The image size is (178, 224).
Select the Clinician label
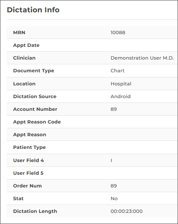(x=24, y=58)
